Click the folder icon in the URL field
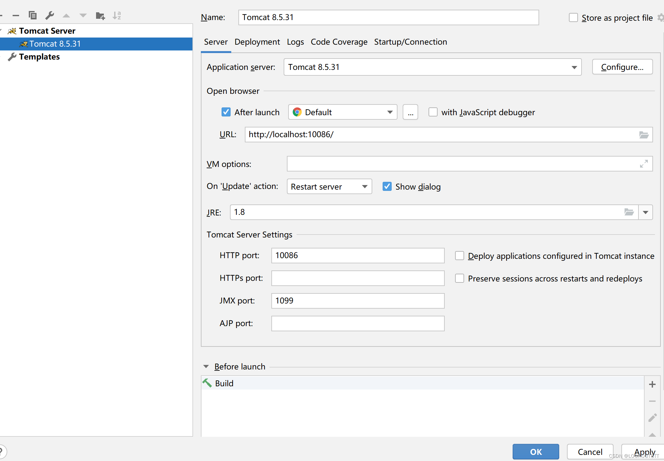This screenshot has width=664, height=461. [x=644, y=135]
